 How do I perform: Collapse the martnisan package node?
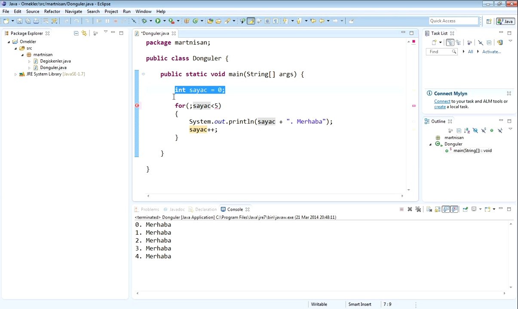(22, 55)
